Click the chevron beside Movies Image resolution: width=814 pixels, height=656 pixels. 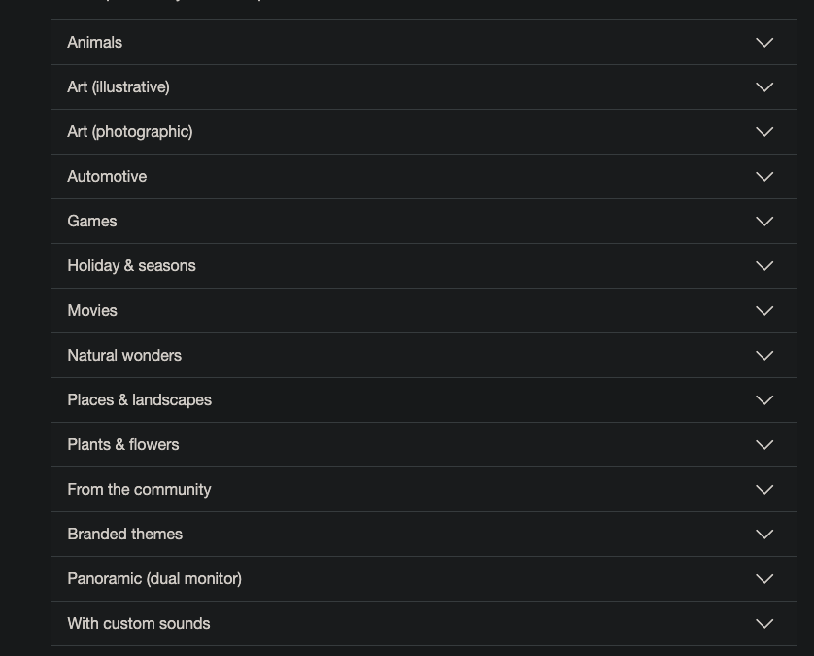(x=763, y=310)
